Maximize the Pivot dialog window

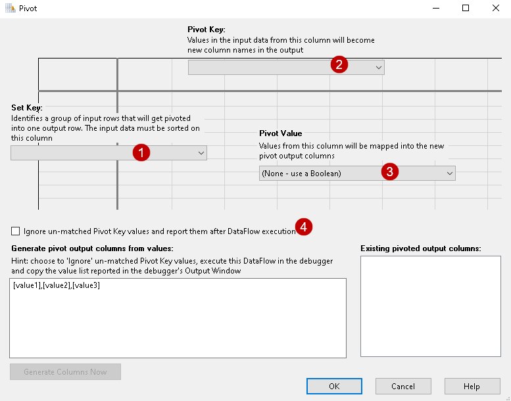click(465, 9)
